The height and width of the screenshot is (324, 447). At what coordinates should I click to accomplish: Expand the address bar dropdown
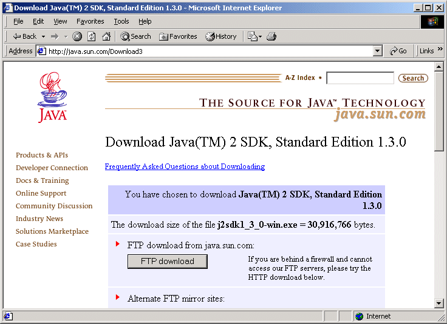click(x=377, y=51)
